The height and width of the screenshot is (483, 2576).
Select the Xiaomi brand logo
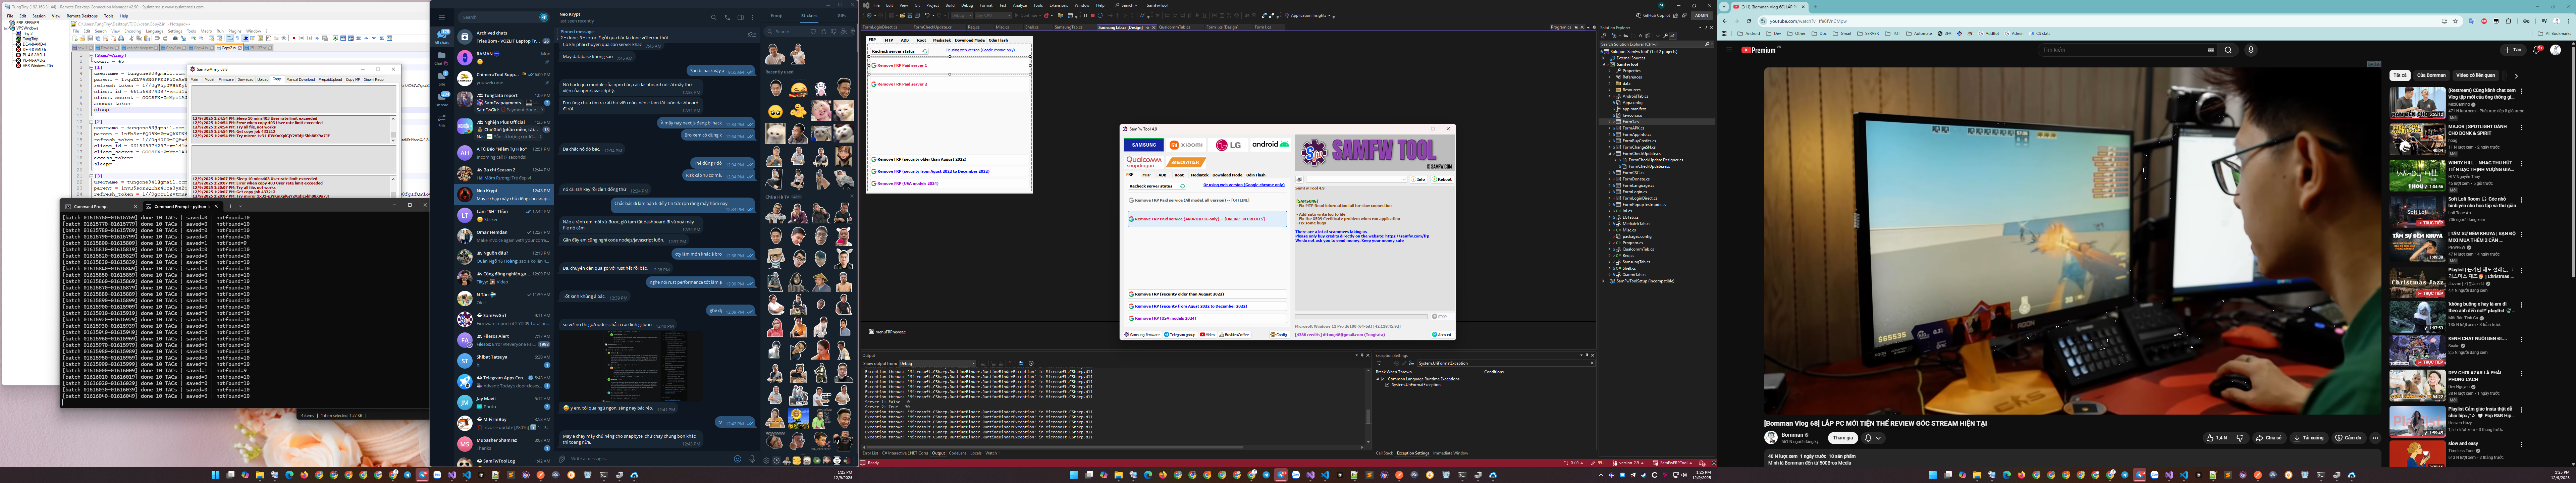(x=1186, y=145)
